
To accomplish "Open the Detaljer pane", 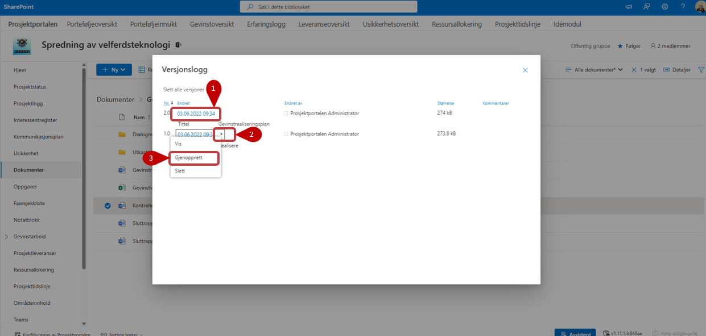I will pyautogui.click(x=677, y=70).
